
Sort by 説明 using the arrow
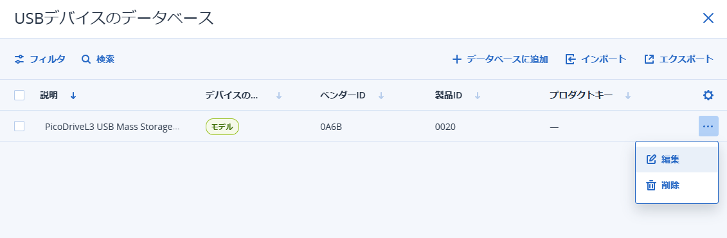[x=73, y=96]
